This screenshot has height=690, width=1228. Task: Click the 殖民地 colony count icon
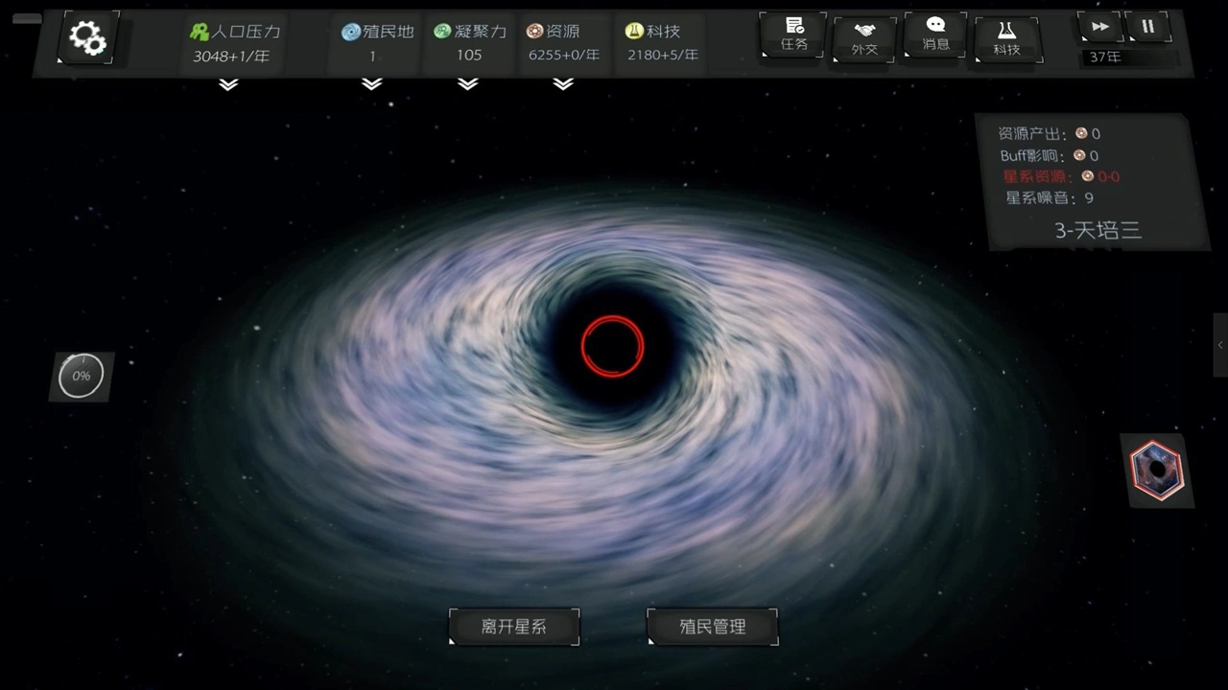click(350, 31)
